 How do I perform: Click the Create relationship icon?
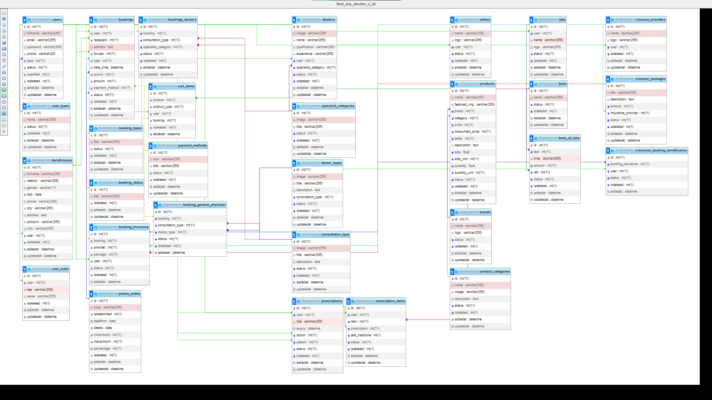pyautogui.click(x=4, y=66)
